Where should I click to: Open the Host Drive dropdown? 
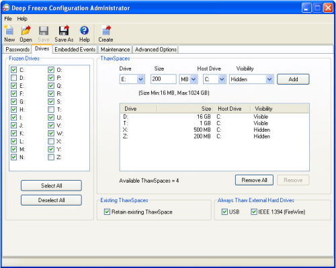[222, 79]
